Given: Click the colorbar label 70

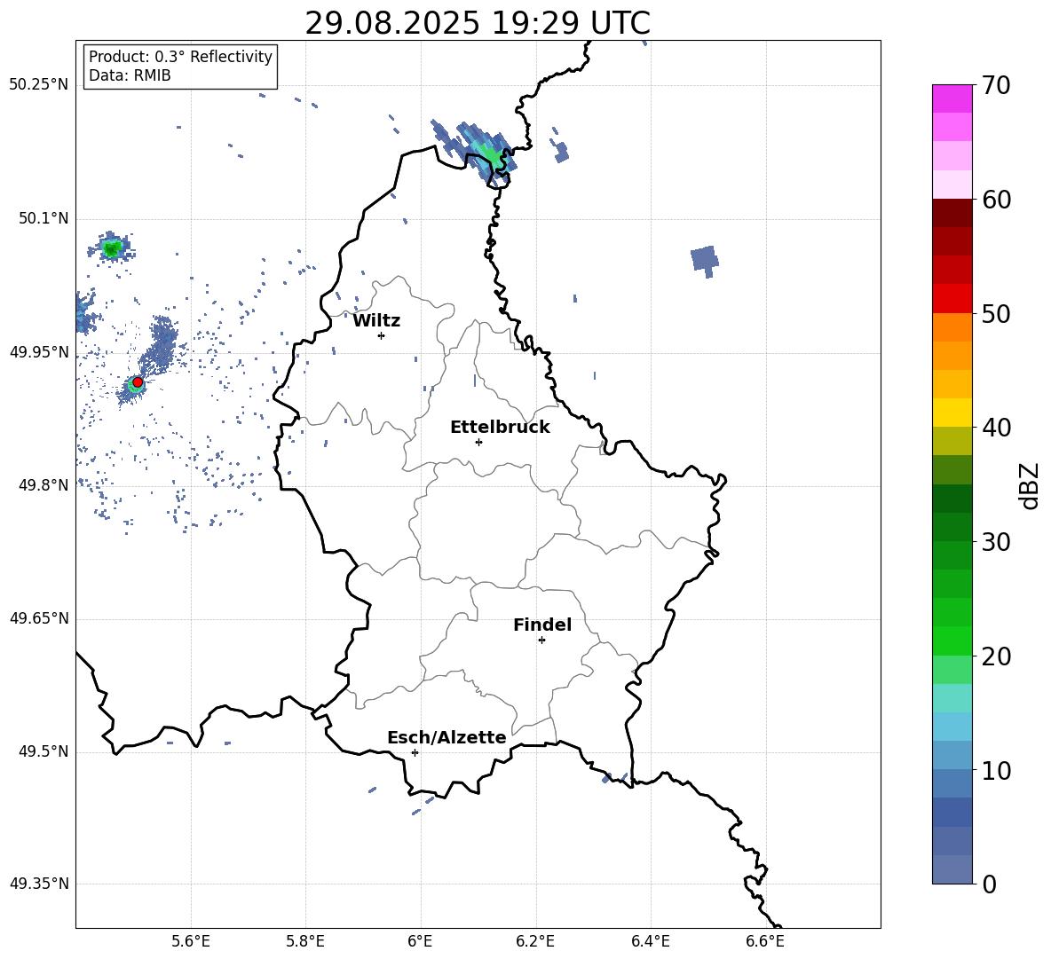Looking at the screenshot, I should click(997, 86).
